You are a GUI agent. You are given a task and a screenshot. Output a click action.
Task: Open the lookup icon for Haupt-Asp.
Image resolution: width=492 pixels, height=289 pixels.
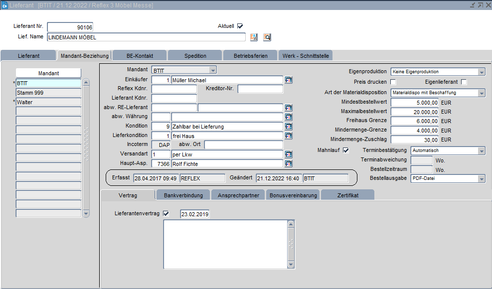[288, 163]
